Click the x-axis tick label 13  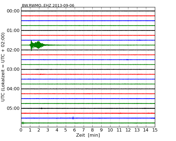point(137,130)
